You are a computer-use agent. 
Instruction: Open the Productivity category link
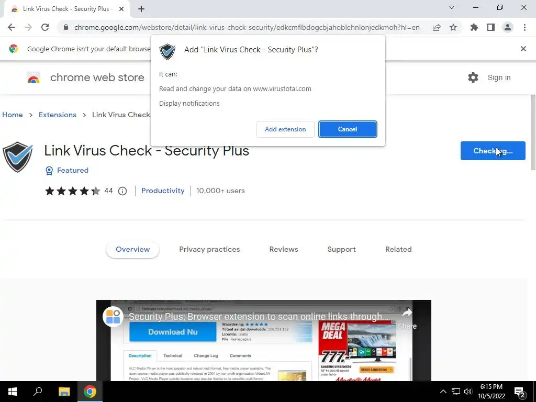163,191
